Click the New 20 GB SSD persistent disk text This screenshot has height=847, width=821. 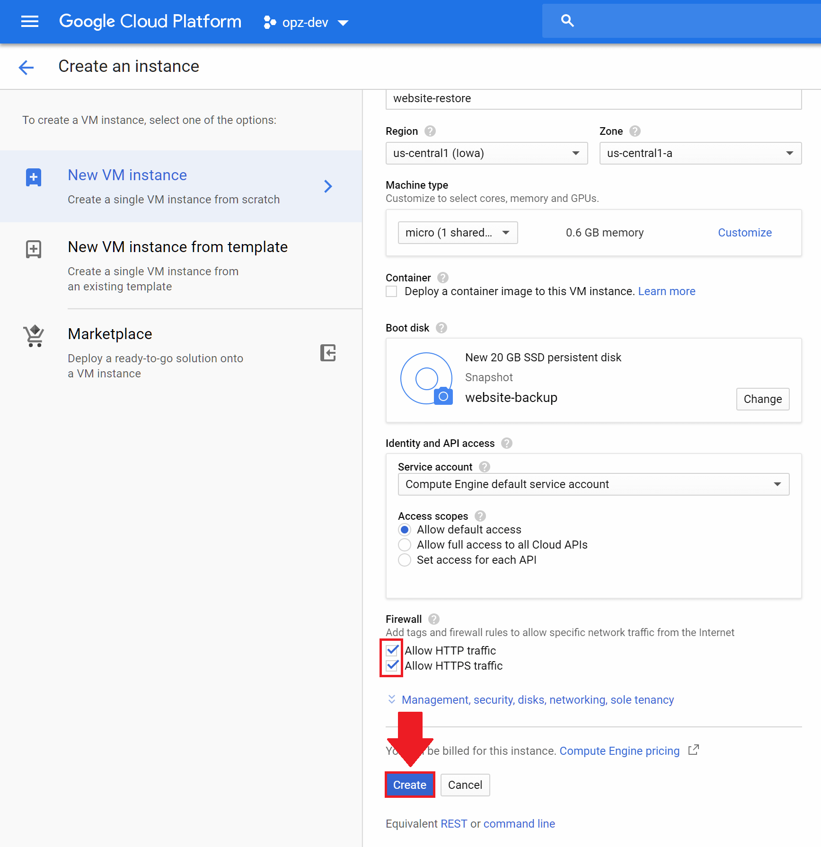[x=543, y=358]
